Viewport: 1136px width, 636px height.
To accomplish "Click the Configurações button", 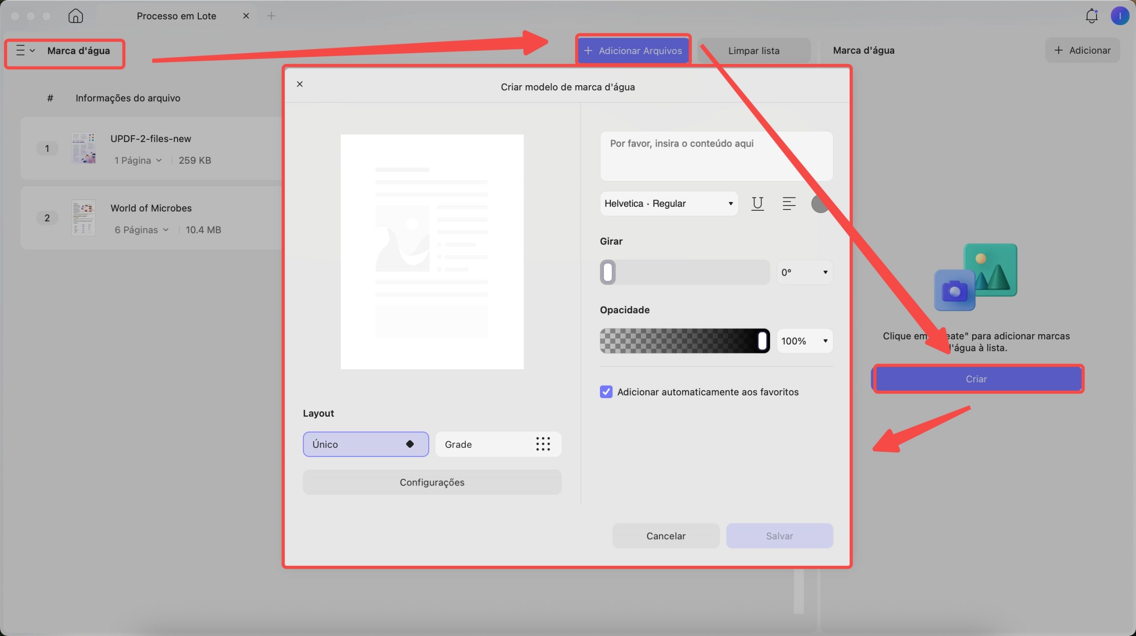I will coord(432,482).
